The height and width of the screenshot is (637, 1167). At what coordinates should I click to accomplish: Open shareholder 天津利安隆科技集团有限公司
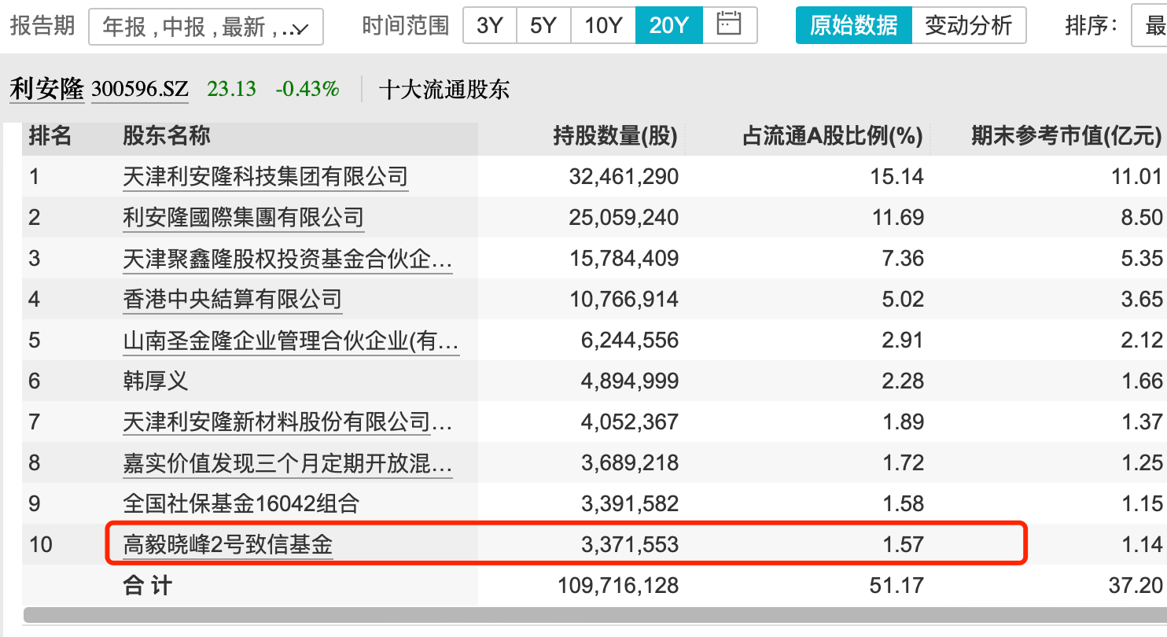tap(266, 176)
